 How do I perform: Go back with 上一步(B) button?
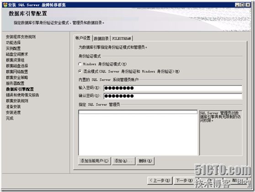159,181
